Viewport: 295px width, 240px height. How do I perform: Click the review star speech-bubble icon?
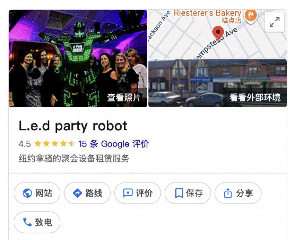pos(128,193)
